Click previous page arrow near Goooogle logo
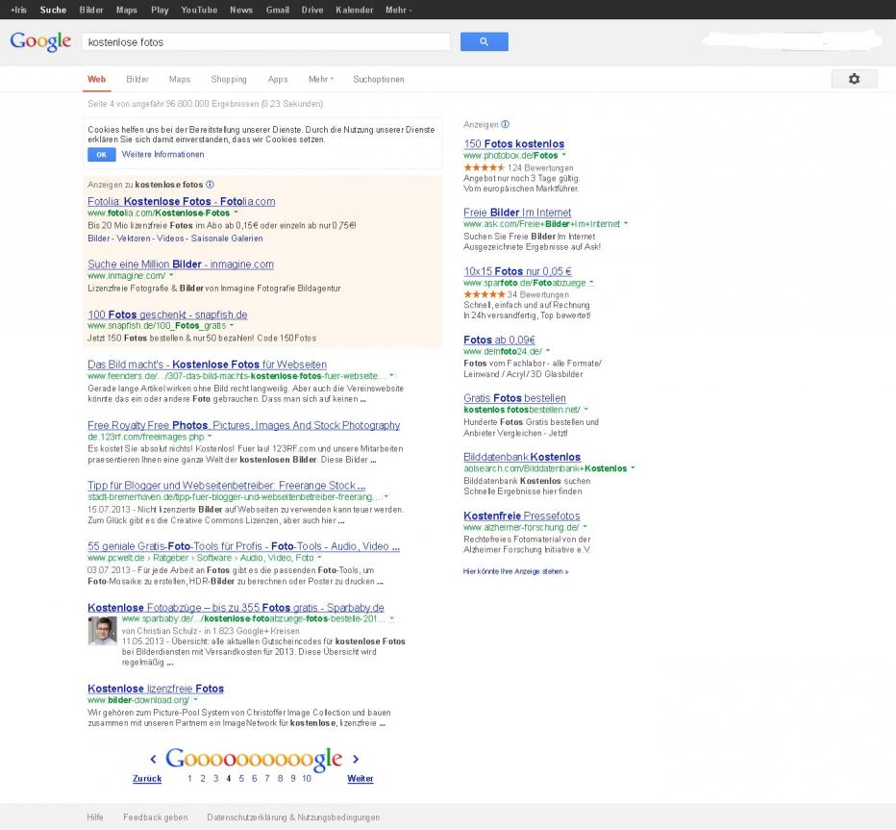Screen dimensions: 896x830 click(x=153, y=759)
